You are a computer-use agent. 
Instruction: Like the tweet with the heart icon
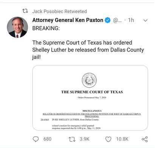coord(108,139)
